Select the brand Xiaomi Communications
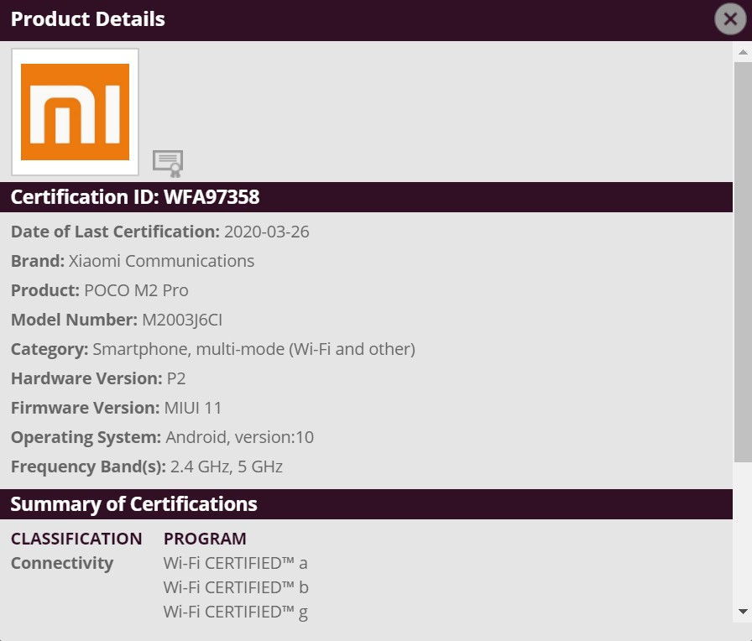The height and width of the screenshot is (641, 752). pos(162,261)
